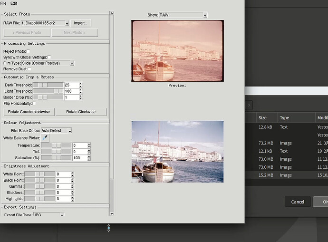328x242 pixels.
Task: Click the processed preview image of the harbour
Action: point(177,151)
